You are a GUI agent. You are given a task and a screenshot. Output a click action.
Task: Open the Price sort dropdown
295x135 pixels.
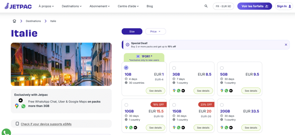click(155, 31)
